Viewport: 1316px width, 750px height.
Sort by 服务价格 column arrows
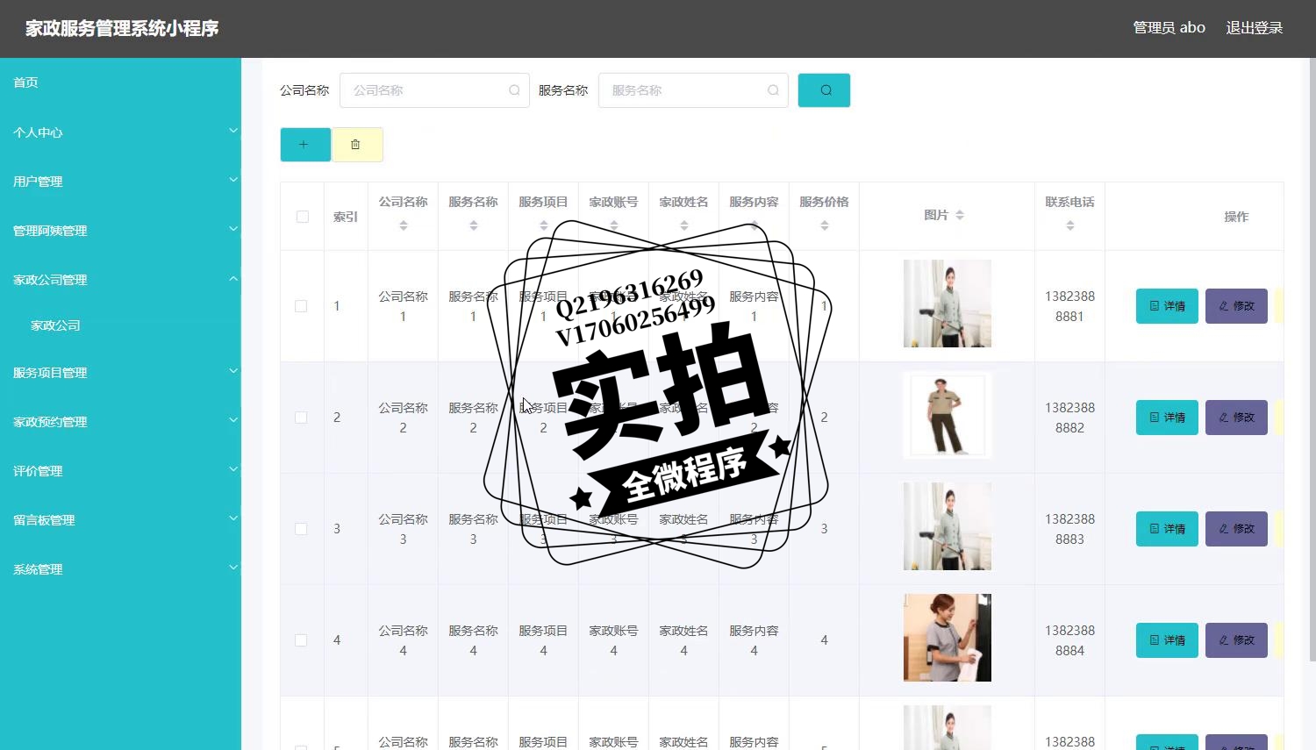825,225
